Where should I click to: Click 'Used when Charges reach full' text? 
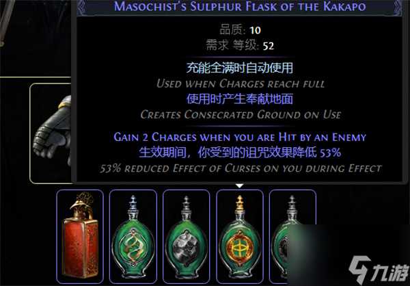tap(241, 83)
